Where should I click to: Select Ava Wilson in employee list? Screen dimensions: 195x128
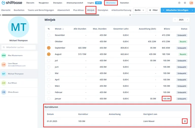[19, 83]
